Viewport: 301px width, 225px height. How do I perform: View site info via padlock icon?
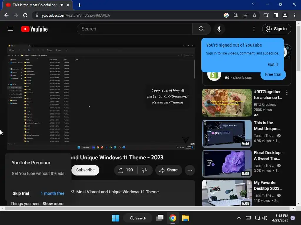tap(37, 15)
